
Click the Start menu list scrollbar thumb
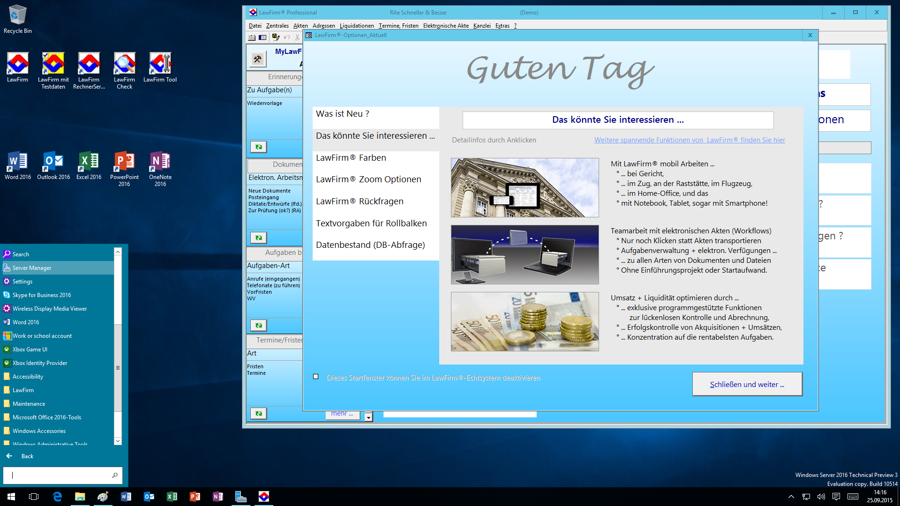point(118,367)
